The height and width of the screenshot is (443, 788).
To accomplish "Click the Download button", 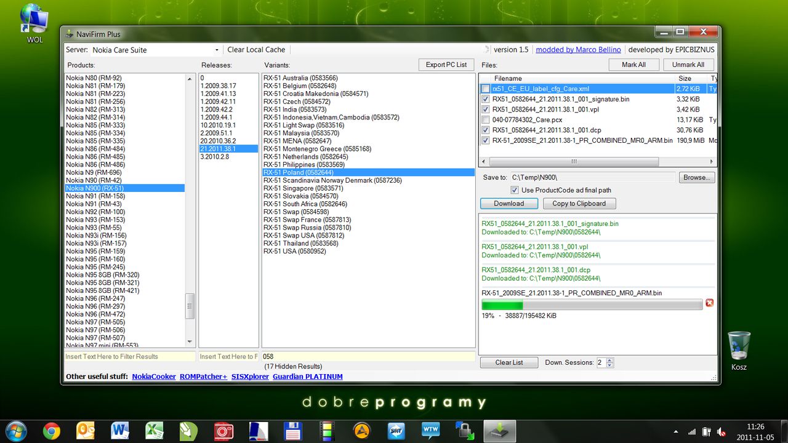I will [509, 204].
